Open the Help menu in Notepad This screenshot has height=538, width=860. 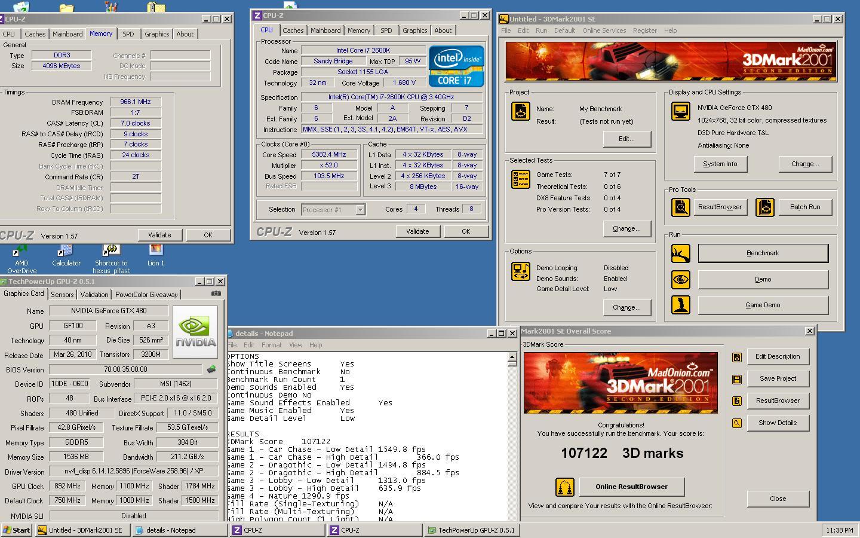coord(315,345)
